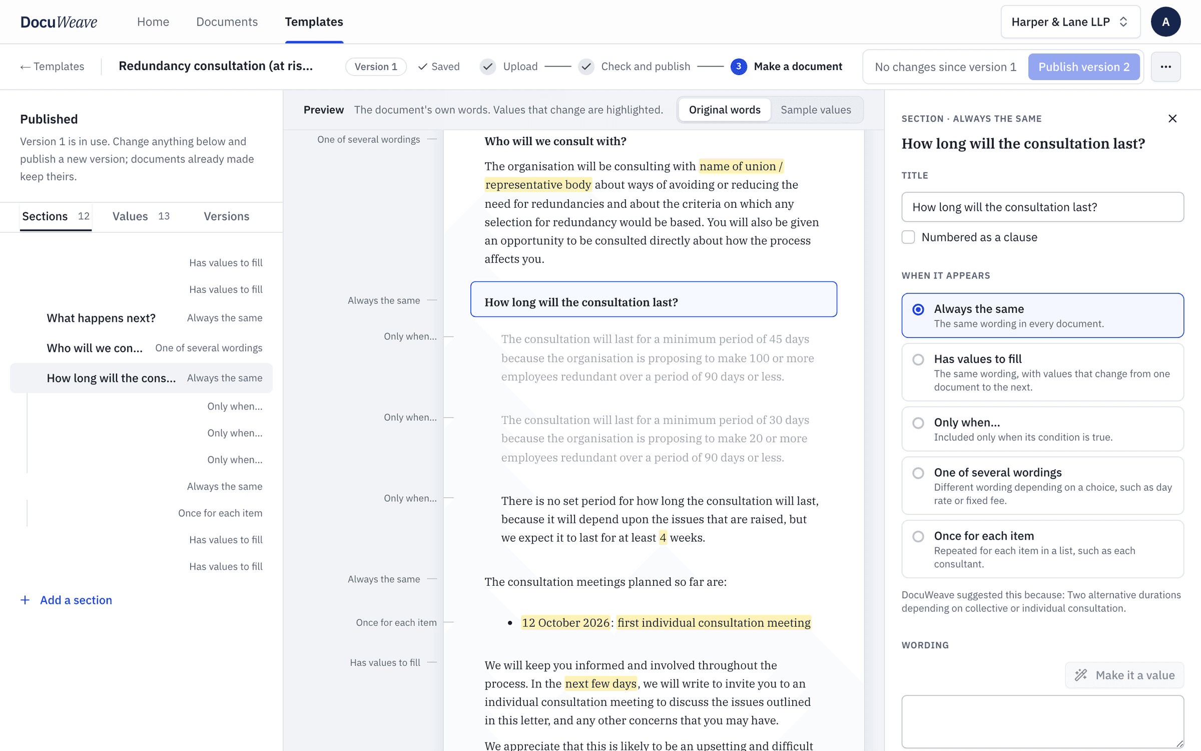
Task: Click the Upload step checkmark
Action: point(488,67)
